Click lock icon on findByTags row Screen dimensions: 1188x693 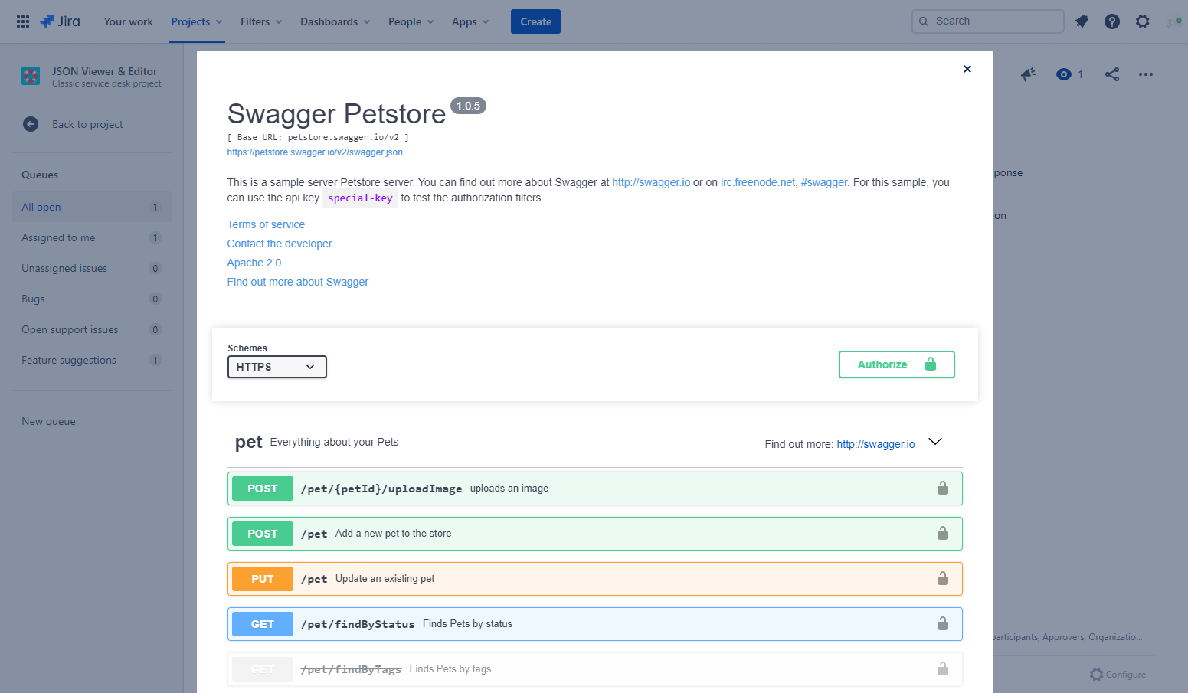point(943,669)
